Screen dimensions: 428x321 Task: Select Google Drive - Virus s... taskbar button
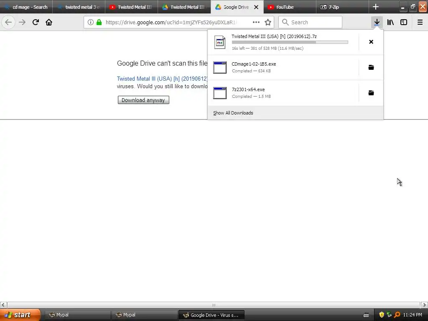[211, 315]
